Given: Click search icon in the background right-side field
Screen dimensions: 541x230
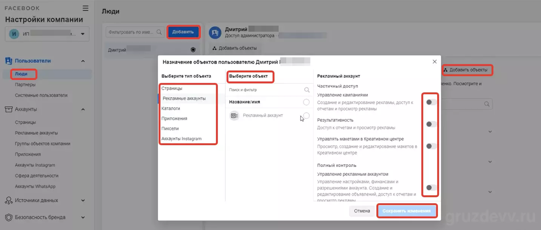Looking at the screenshot, I should pyautogui.click(x=487, y=104).
